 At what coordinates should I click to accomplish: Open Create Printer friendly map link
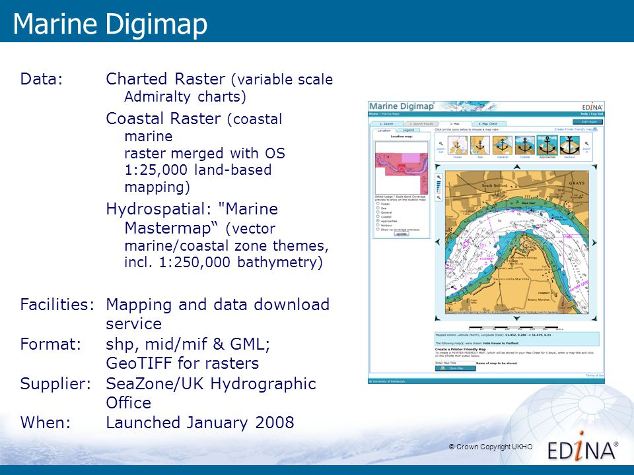(573, 129)
